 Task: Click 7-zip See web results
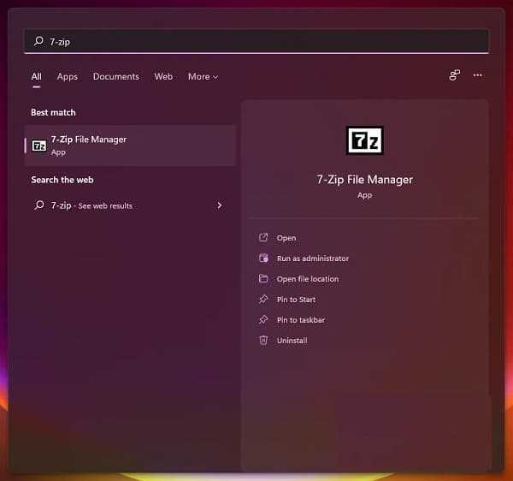[x=130, y=205]
